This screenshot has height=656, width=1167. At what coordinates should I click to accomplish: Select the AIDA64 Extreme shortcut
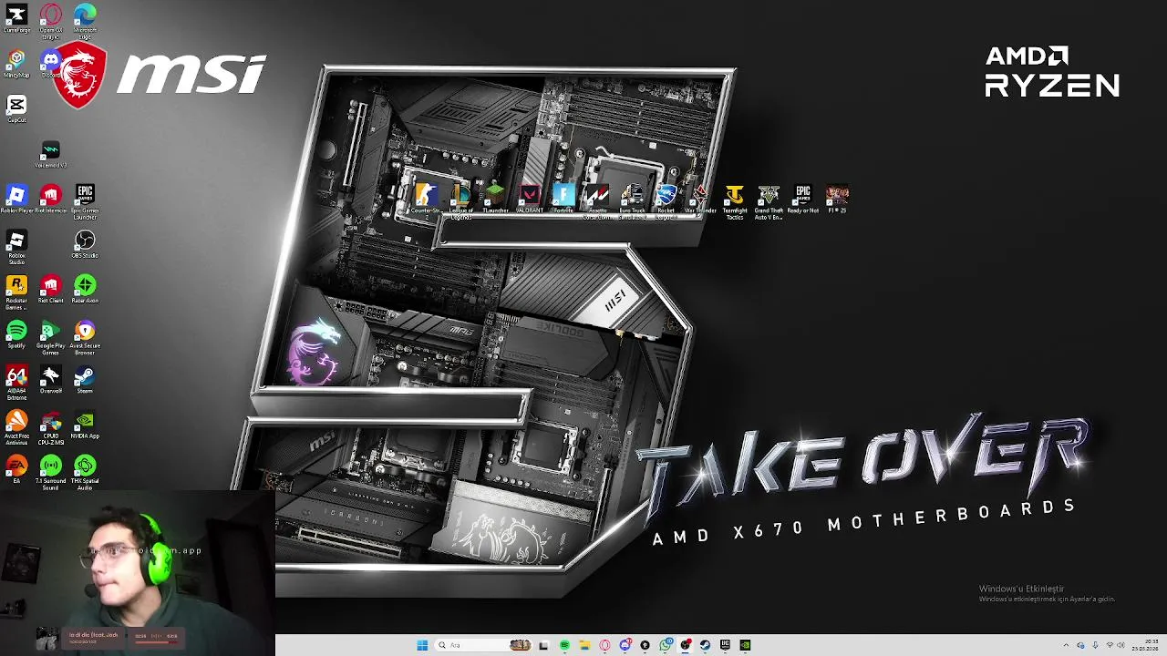pyautogui.click(x=16, y=383)
